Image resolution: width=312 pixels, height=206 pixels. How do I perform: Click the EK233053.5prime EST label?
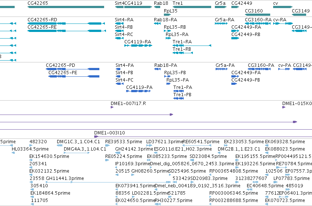pos(244,142)
